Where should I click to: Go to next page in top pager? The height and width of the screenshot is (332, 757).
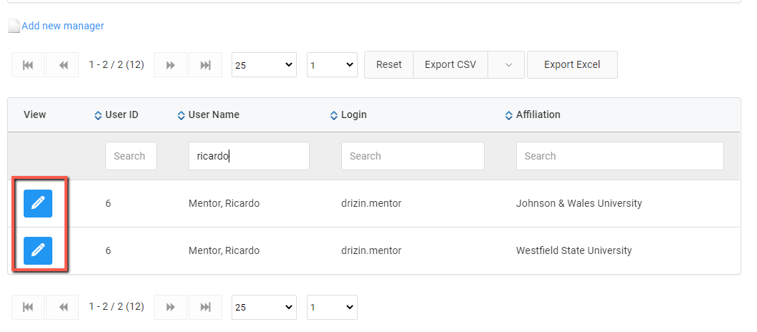[x=171, y=65]
